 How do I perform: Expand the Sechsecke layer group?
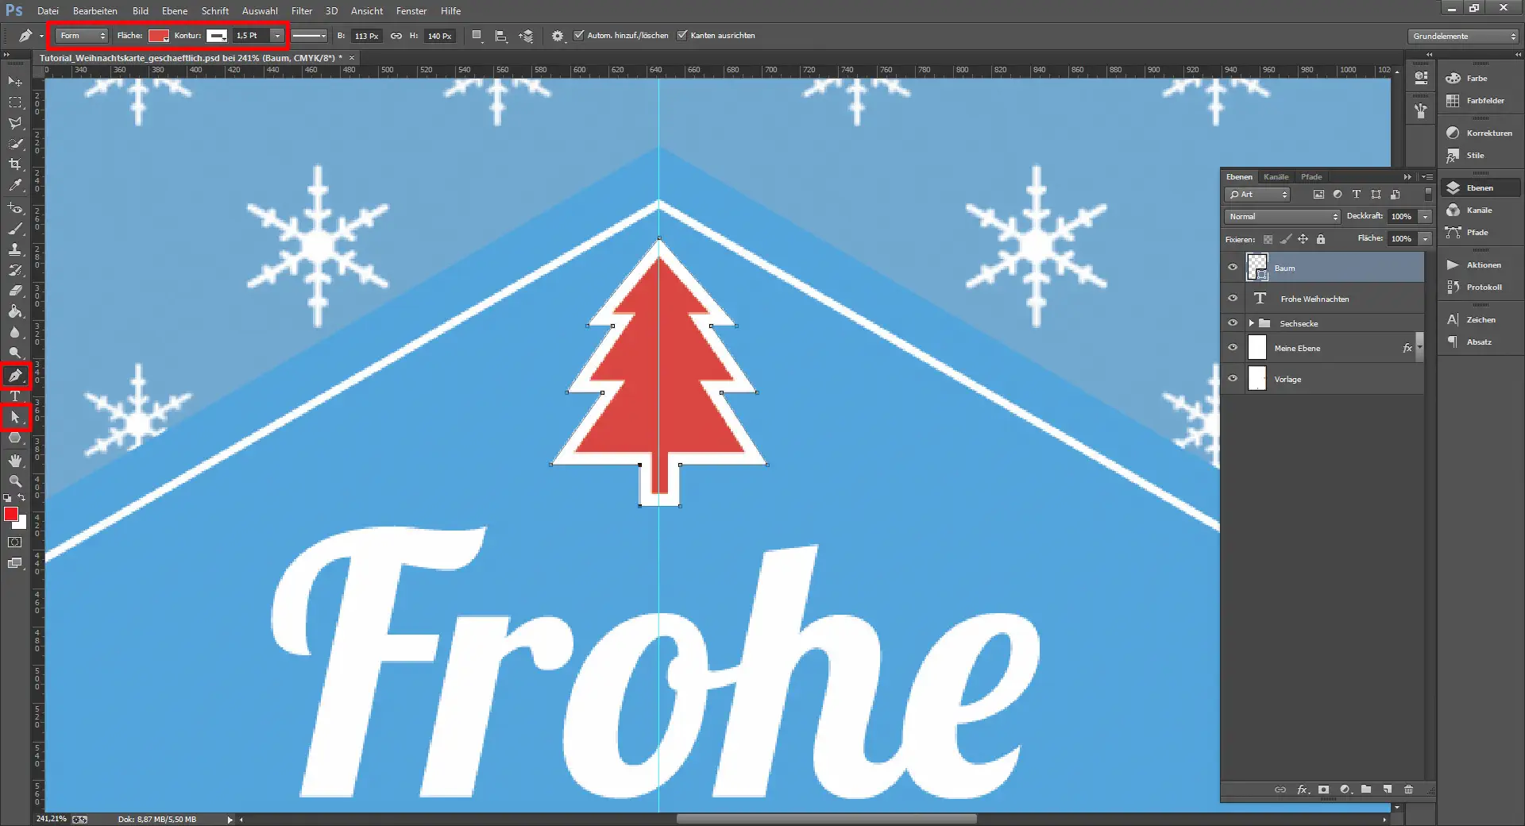click(x=1253, y=323)
